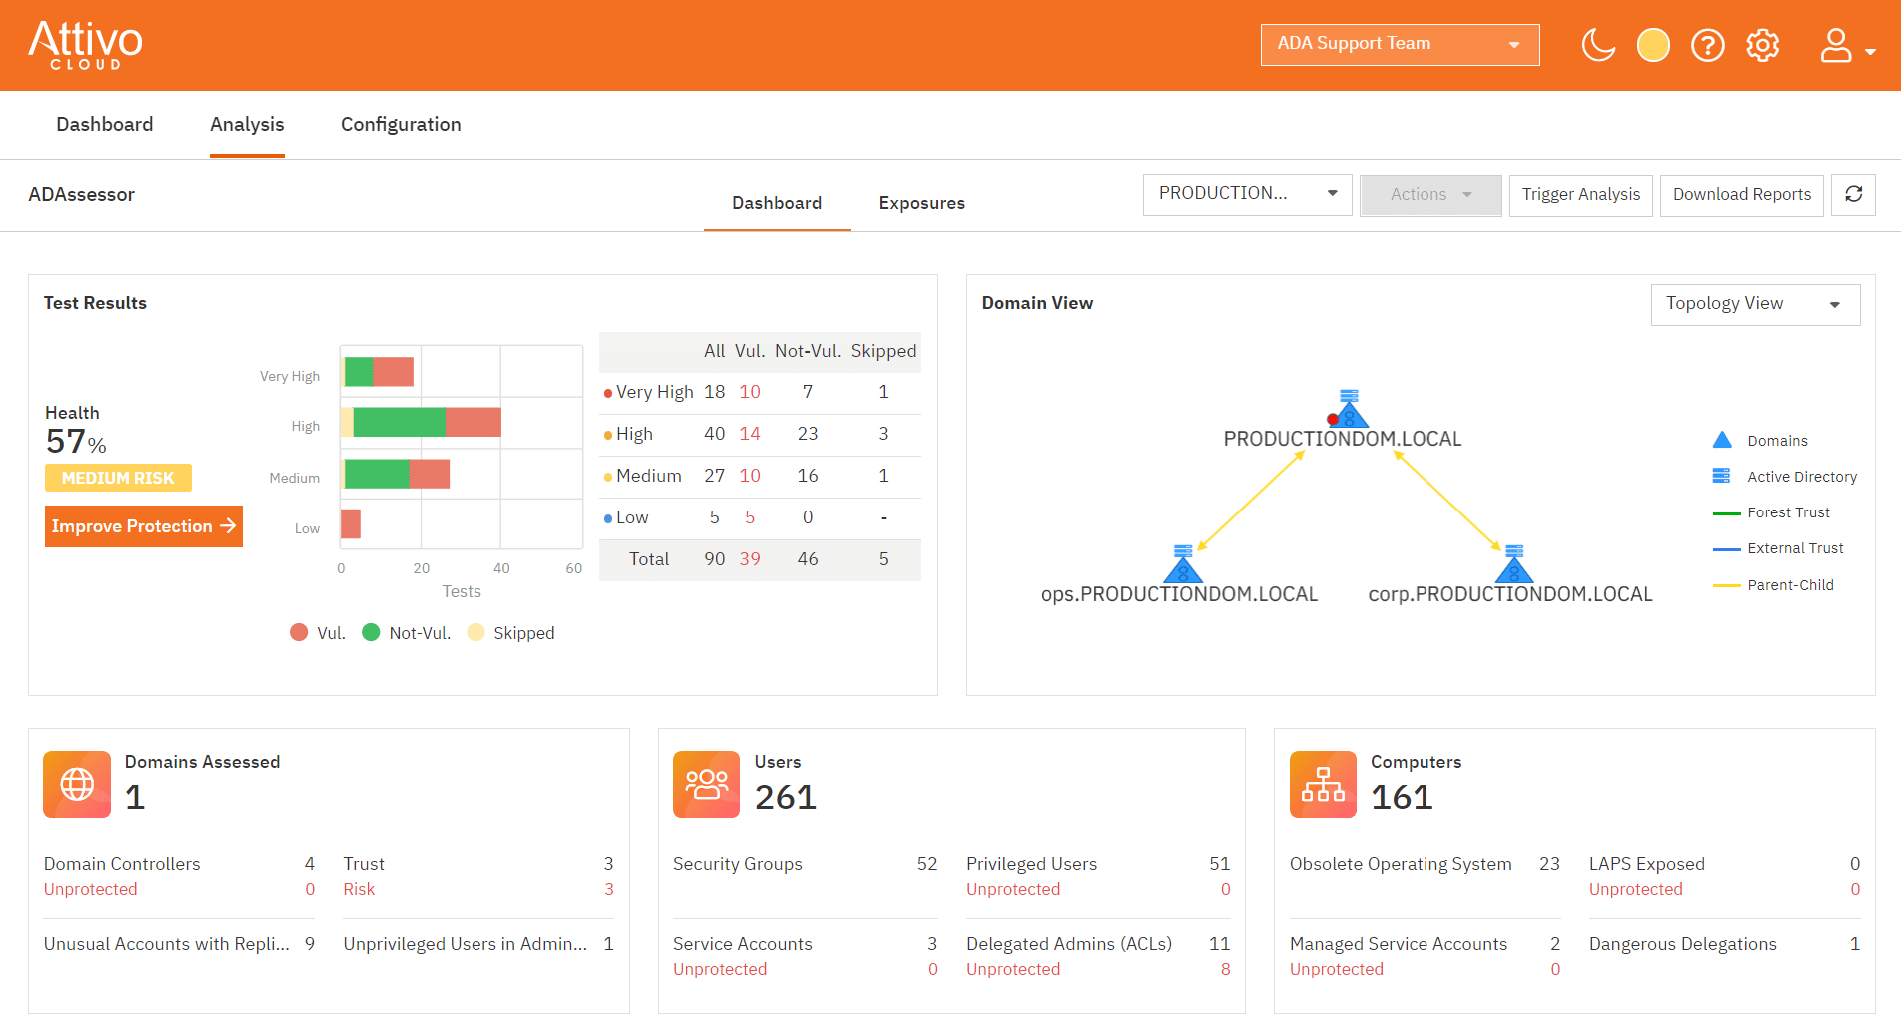Toggle Vul. legend series in chart
1901x1022 pixels.
pos(318,632)
